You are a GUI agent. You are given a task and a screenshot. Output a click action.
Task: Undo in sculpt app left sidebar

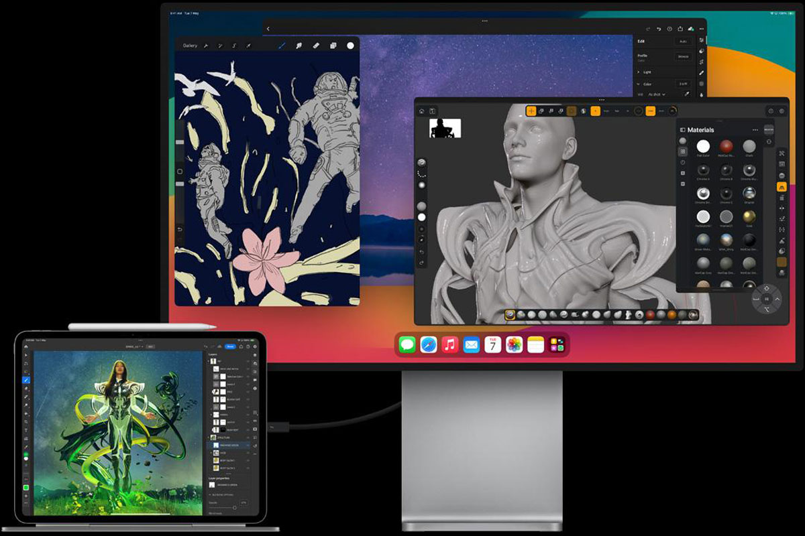[x=421, y=252]
